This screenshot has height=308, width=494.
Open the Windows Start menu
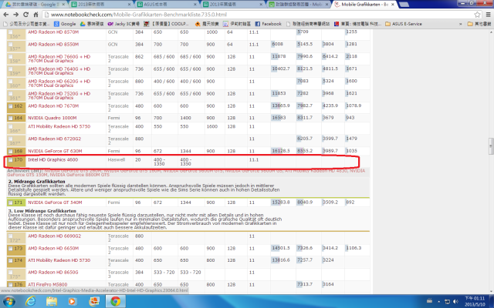[x=8, y=302]
